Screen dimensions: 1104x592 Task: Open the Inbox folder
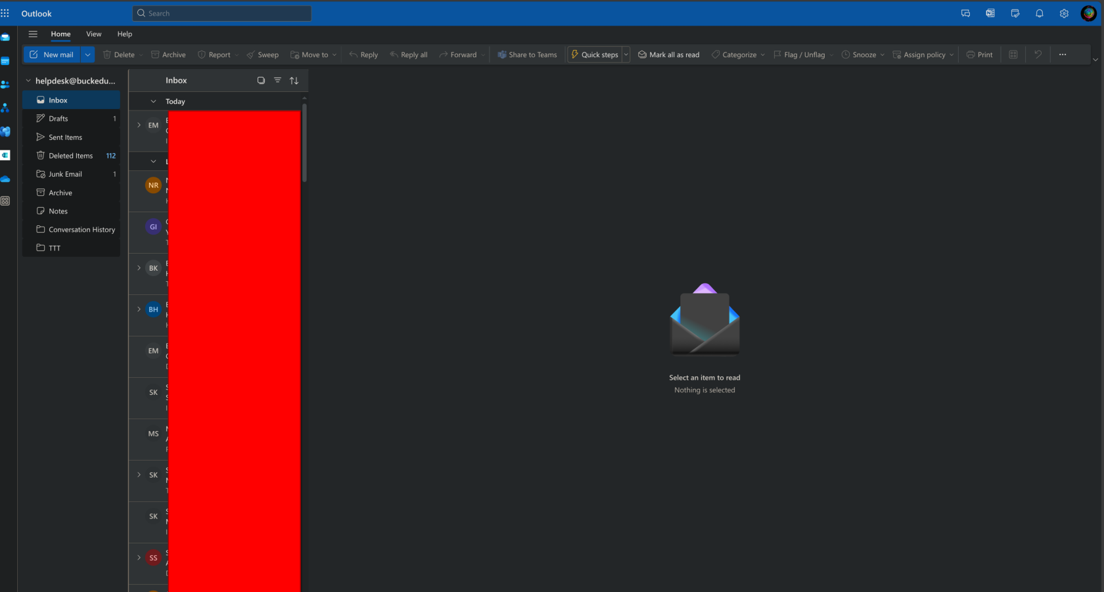coord(71,100)
